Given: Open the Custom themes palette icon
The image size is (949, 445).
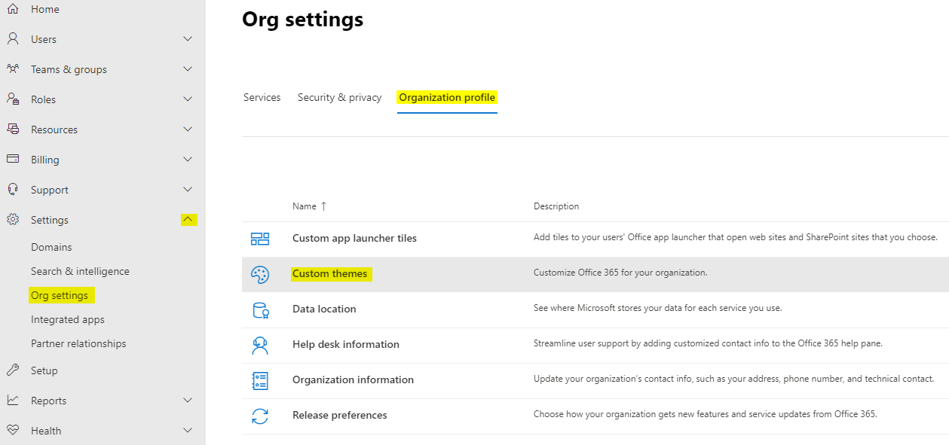Looking at the screenshot, I should (260, 274).
